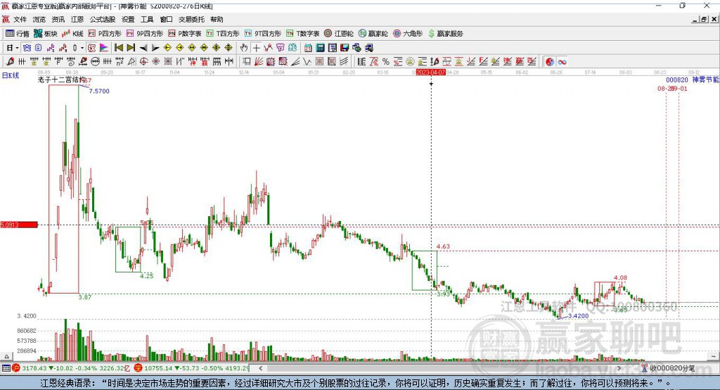Screen dimensions: 720x390
Task: Click the floppy disk save icon
Action: (345, 48)
